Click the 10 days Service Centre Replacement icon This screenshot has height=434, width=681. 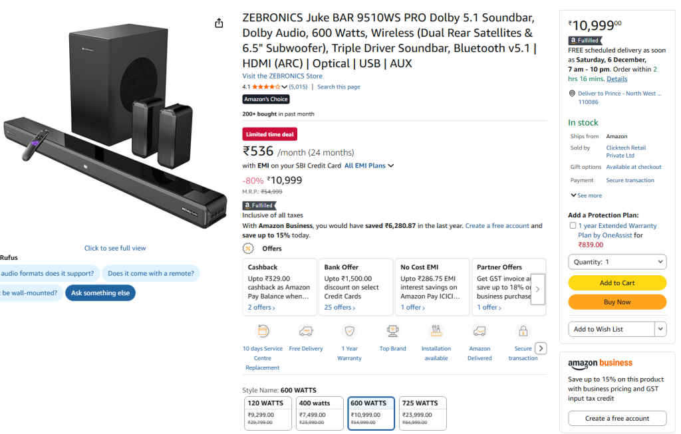coord(262,330)
